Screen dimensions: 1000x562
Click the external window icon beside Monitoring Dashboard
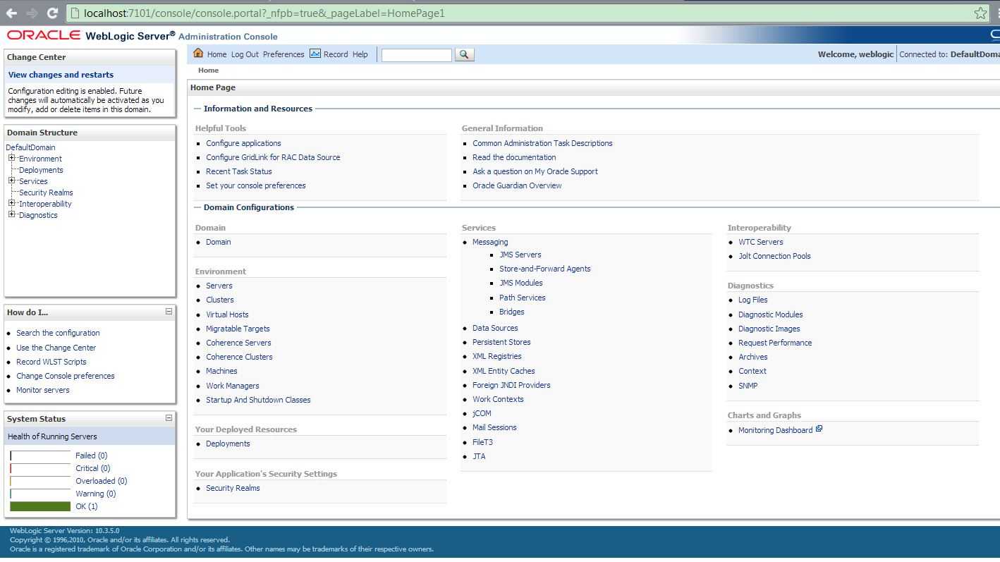pyautogui.click(x=819, y=429)
